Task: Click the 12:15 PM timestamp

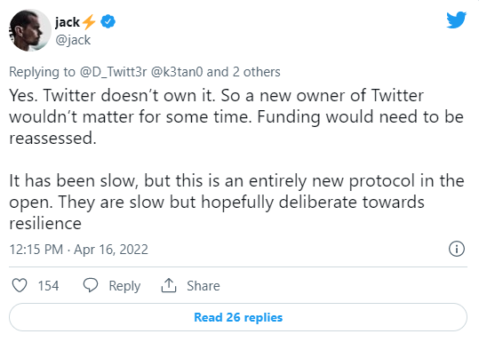Action: pyautogui.click(x=36, y=249)
